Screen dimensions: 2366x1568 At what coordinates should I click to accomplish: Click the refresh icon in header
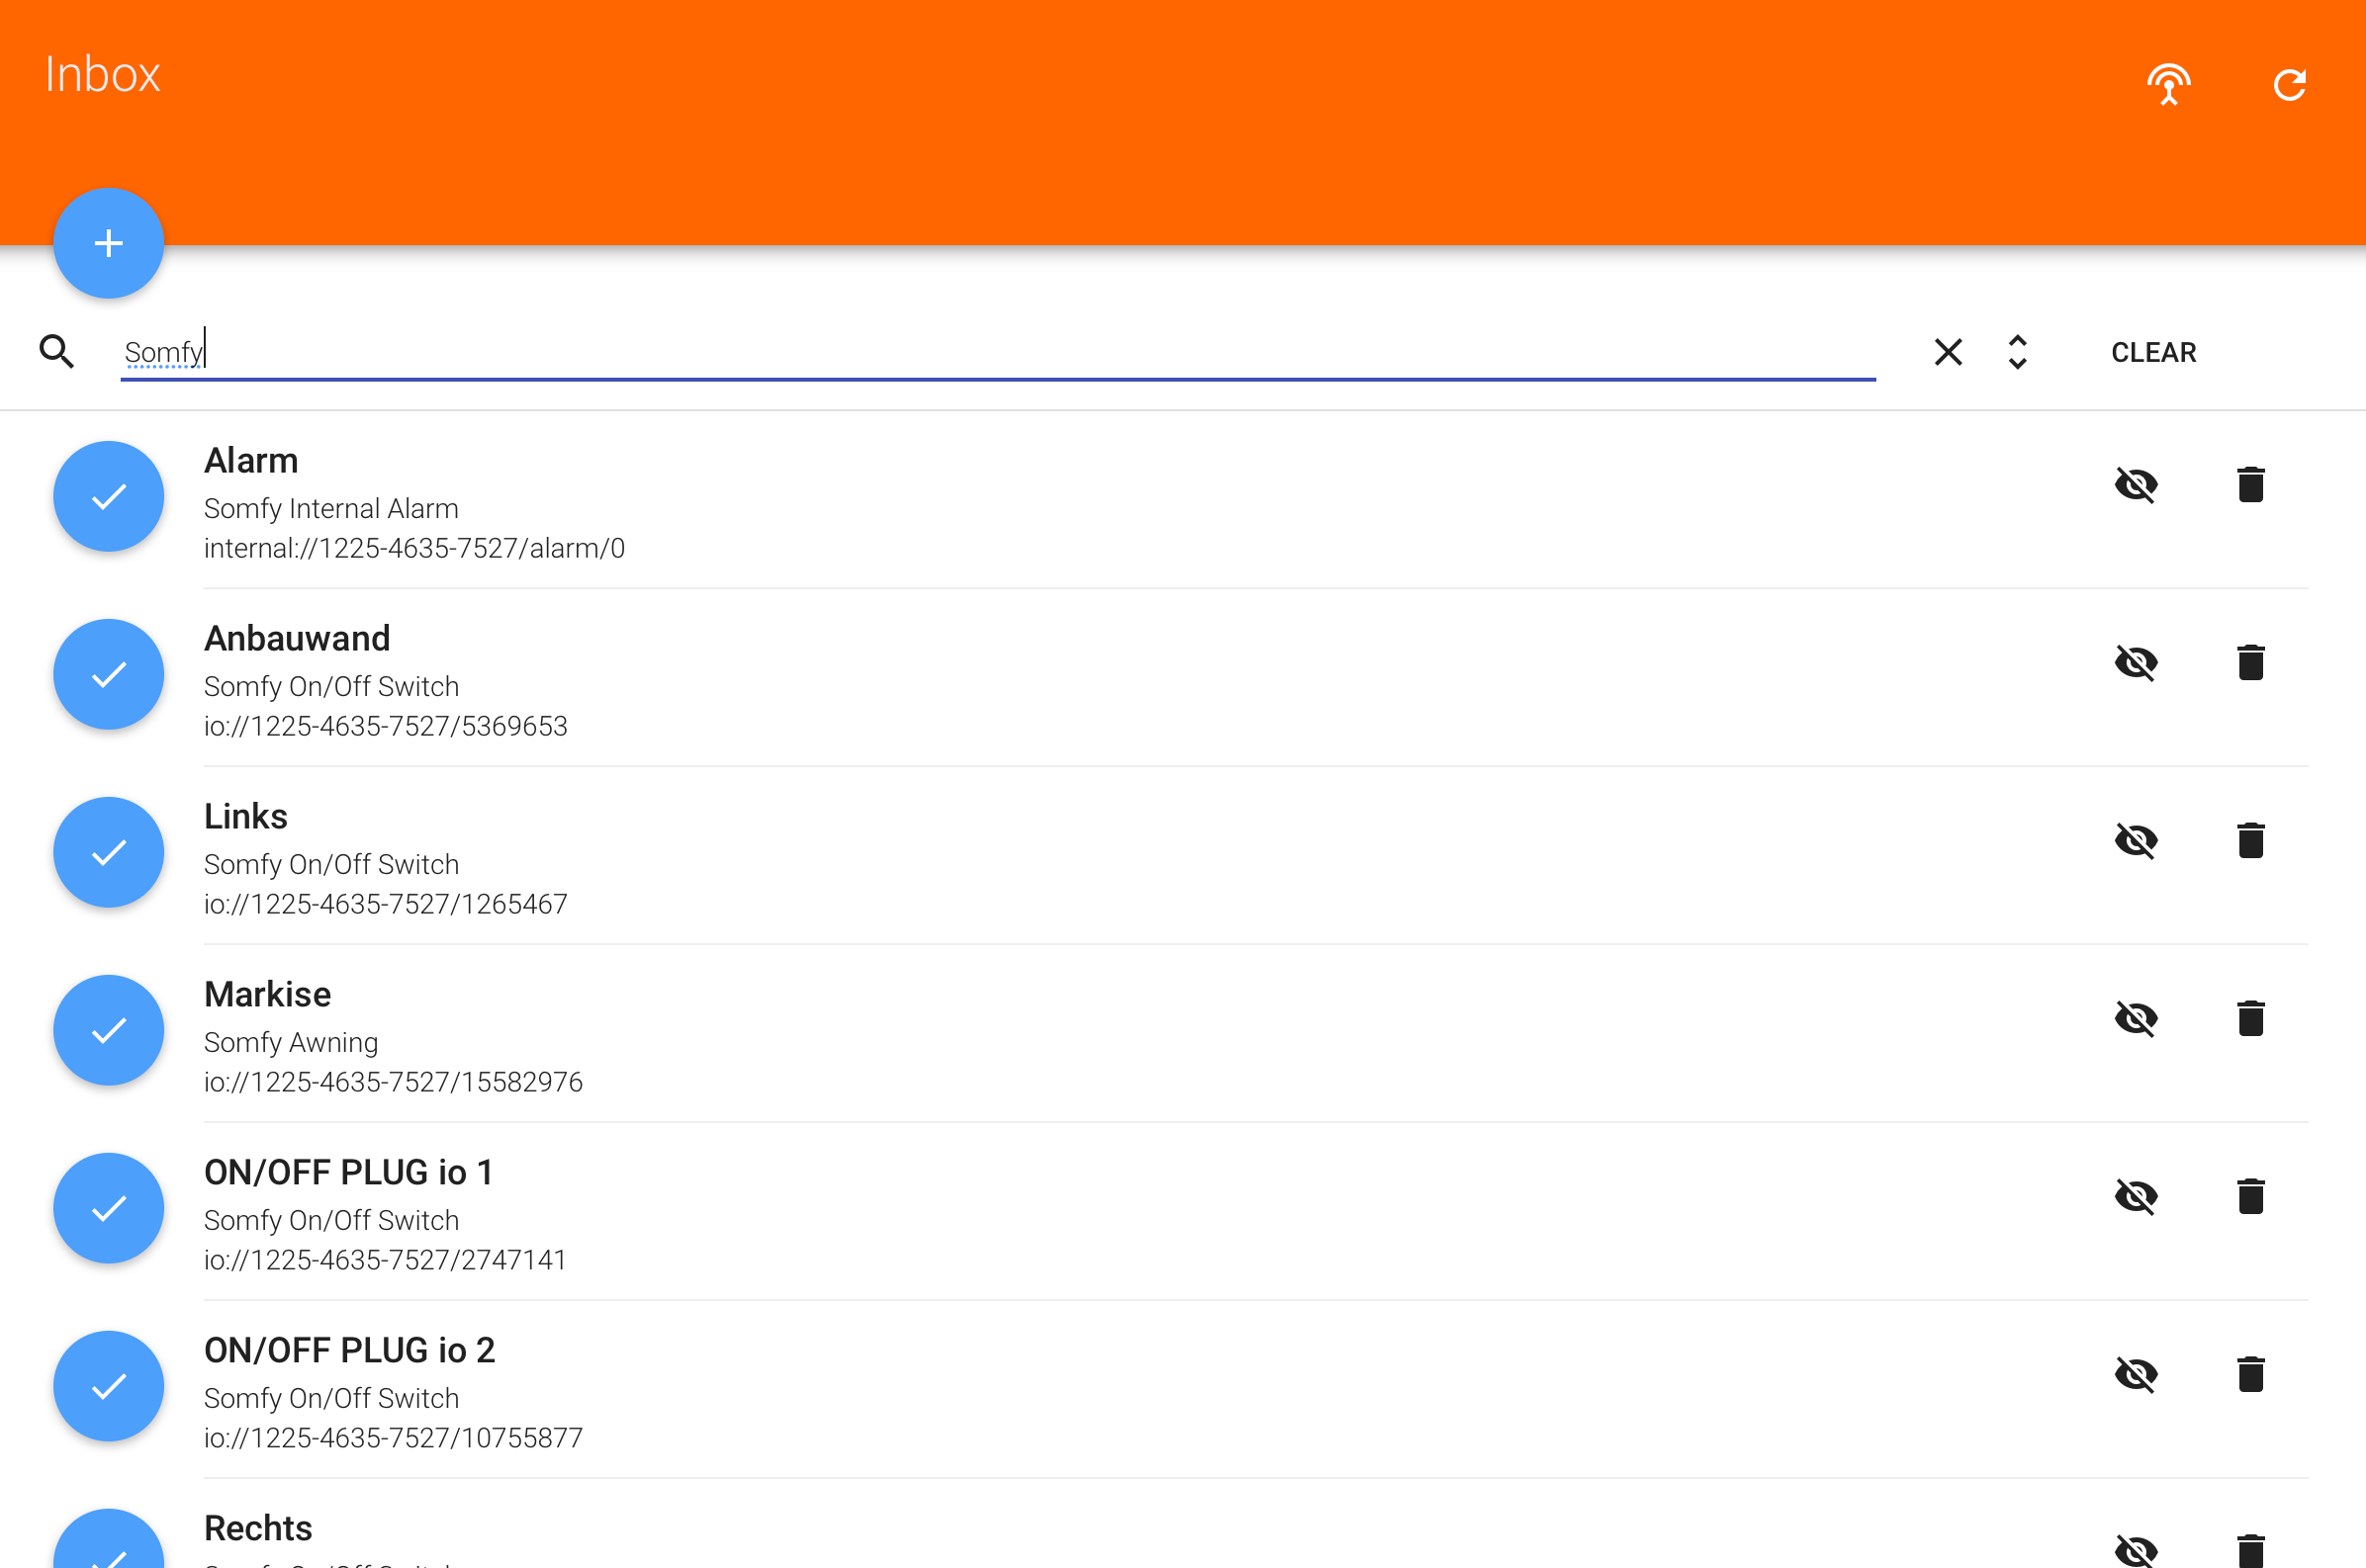[x=2289, y=84]
